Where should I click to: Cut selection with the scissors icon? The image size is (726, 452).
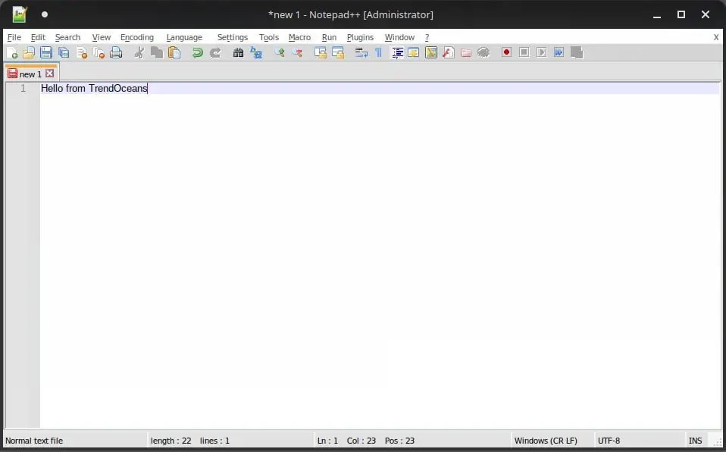(x=139, y=52)
